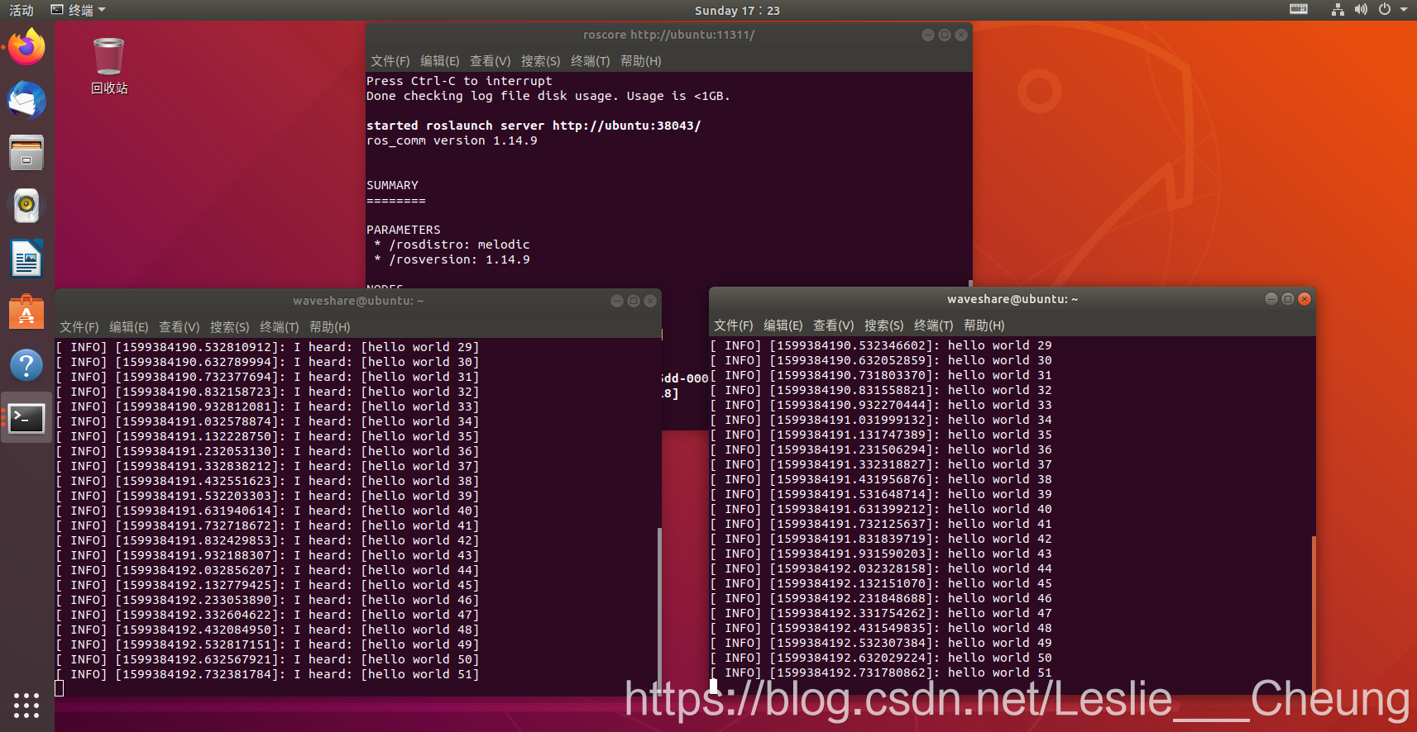The height and width of the screenshot is (732, 1417).
Task: Minimize the roscore terminal window
Action: tap(927, 35)
